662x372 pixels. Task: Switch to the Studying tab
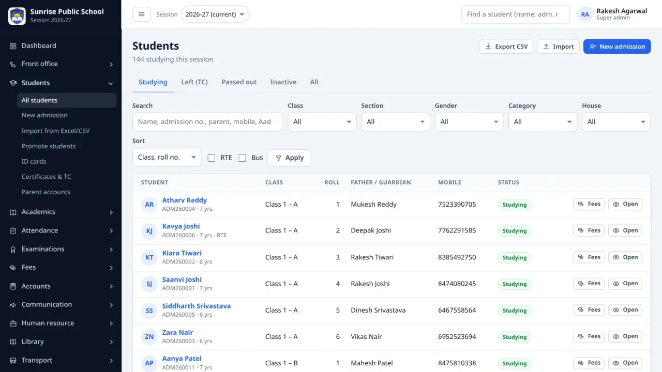coord(153,82)
